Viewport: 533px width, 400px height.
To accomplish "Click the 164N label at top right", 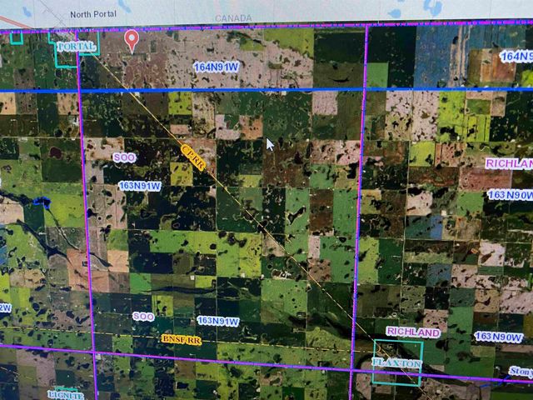I will pos(516,56).
